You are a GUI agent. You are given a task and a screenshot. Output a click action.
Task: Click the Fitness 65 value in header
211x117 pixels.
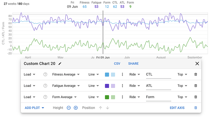pyautogui.click(x=84, y=7)
